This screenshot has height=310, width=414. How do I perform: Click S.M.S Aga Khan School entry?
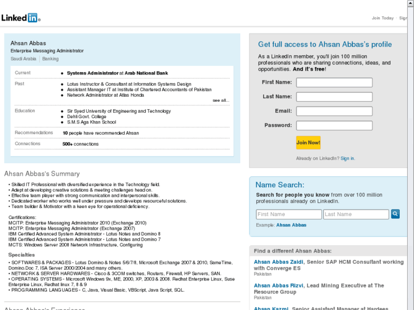click(x=91, y=122)
